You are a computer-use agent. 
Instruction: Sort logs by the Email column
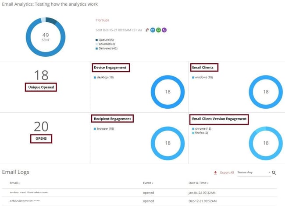(14, 183)
